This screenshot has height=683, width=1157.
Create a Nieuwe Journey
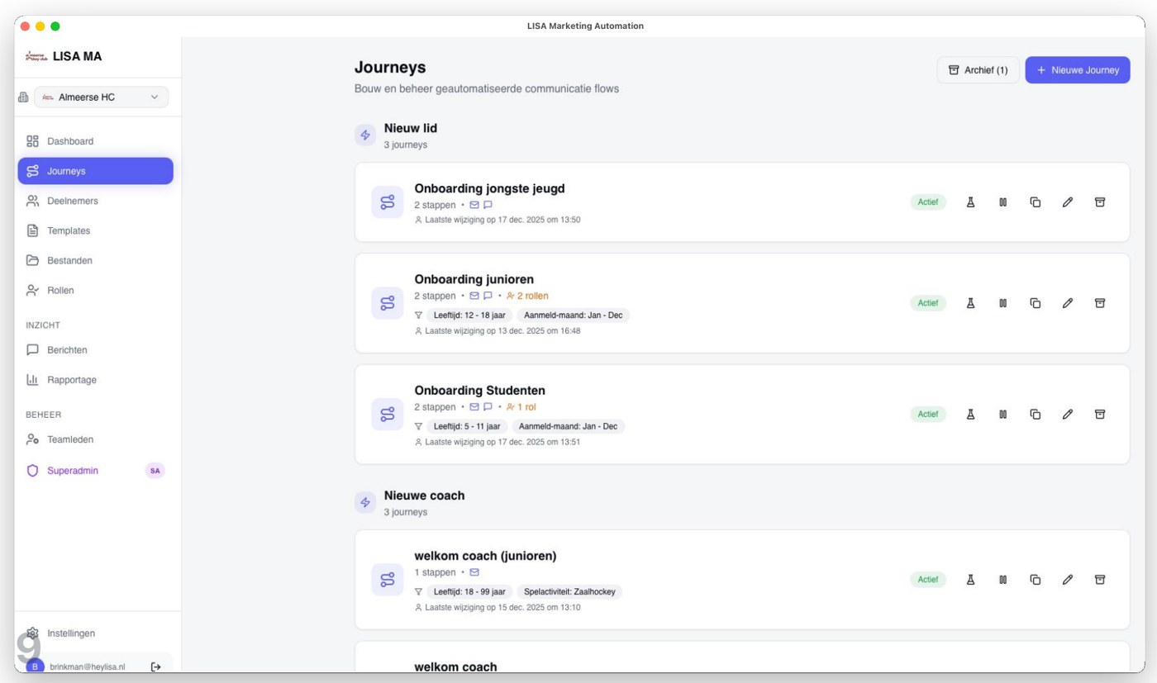(x=1078, y=70)
